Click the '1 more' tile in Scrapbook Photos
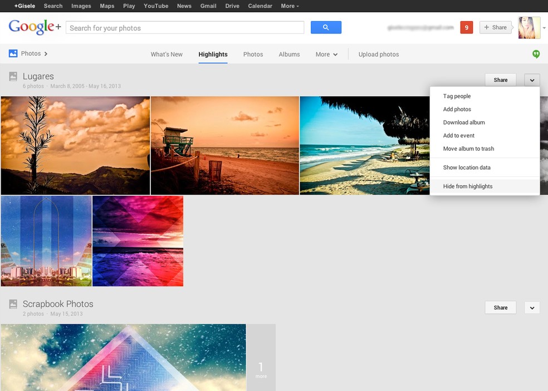The image size is (548, 391). coord(261,358)
